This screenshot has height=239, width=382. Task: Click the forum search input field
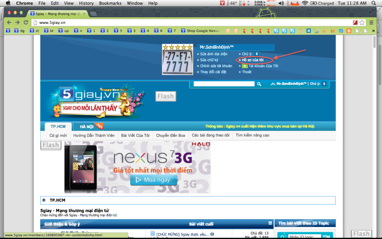pos(224,84)
